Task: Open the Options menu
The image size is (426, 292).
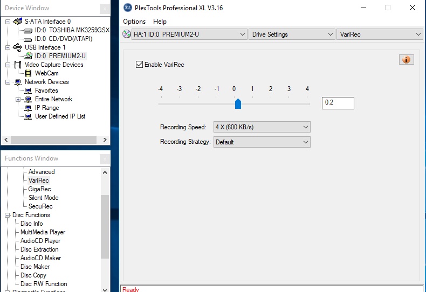Action: click(x=134, y=22)
